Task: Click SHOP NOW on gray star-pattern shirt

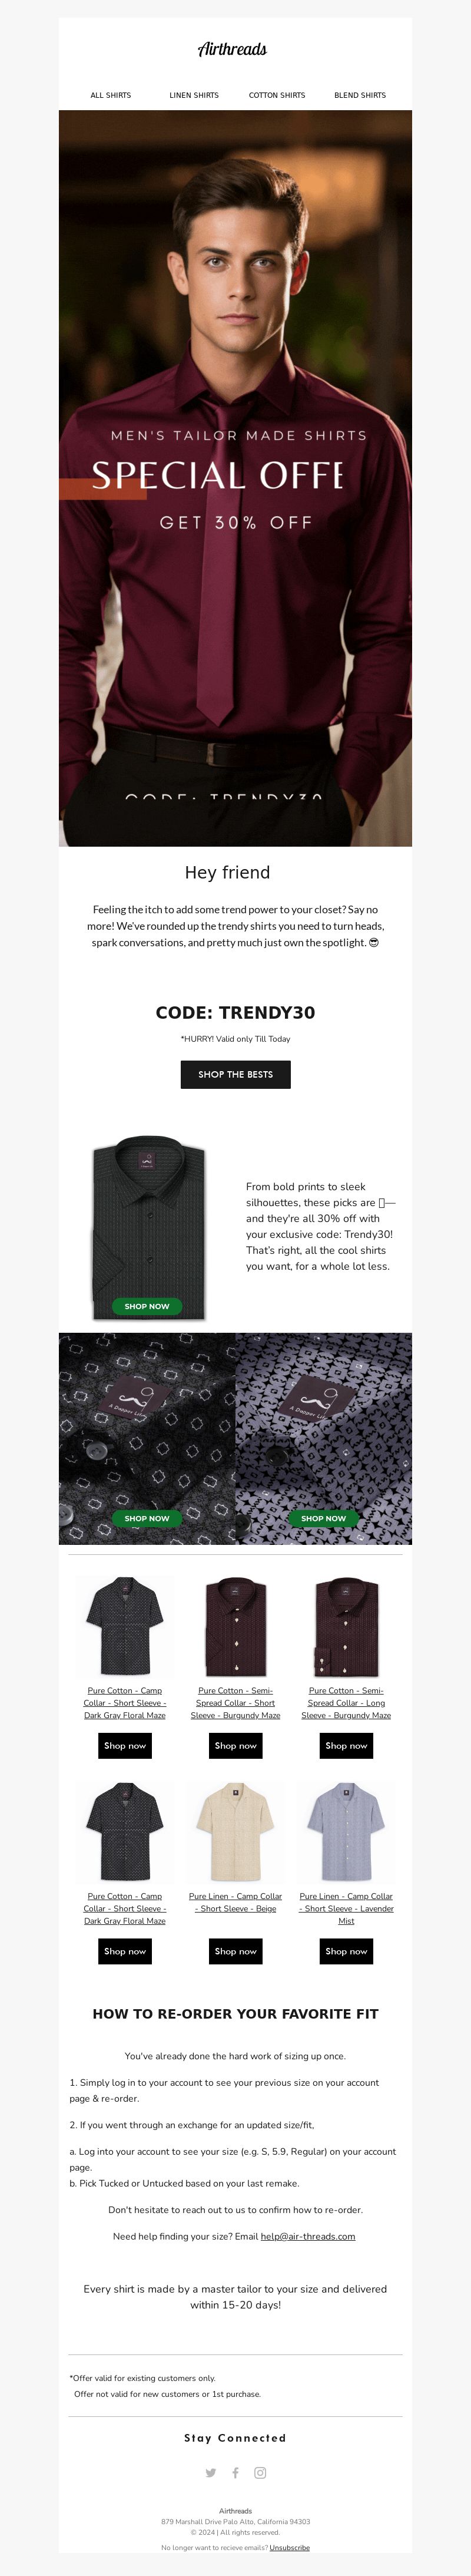Action: [x=324, y=1518]
